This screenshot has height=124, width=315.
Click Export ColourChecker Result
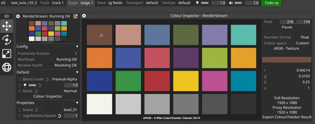click(287, 117)
